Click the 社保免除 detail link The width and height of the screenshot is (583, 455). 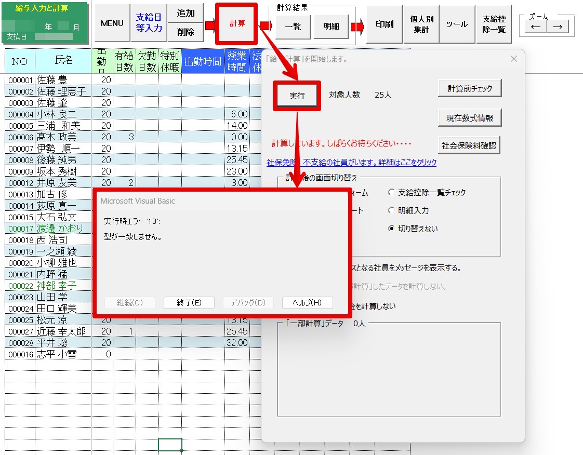(351, 163)
